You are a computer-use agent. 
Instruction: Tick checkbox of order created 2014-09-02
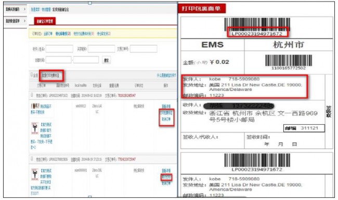(x=32, y=95)
